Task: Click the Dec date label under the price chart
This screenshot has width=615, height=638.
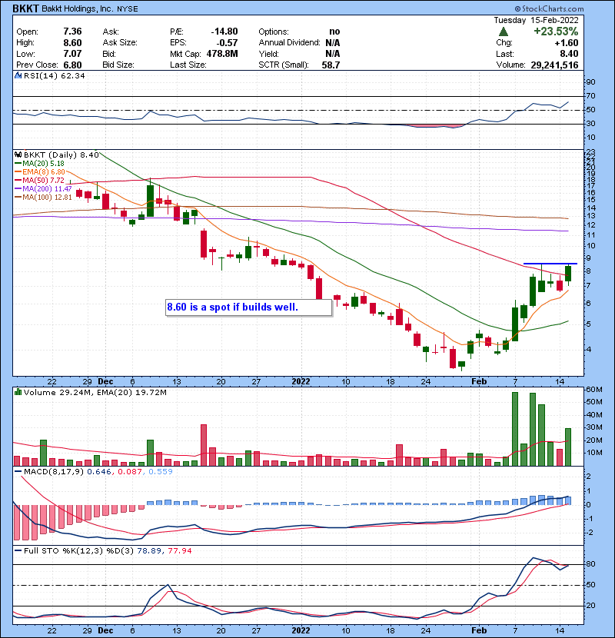Action: pos(105,382)
